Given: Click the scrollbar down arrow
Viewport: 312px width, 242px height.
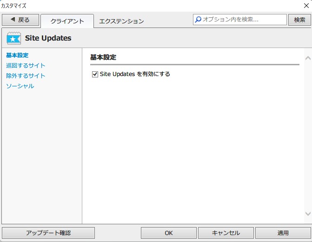Looking at the screenshot, I should pos(308,214).
